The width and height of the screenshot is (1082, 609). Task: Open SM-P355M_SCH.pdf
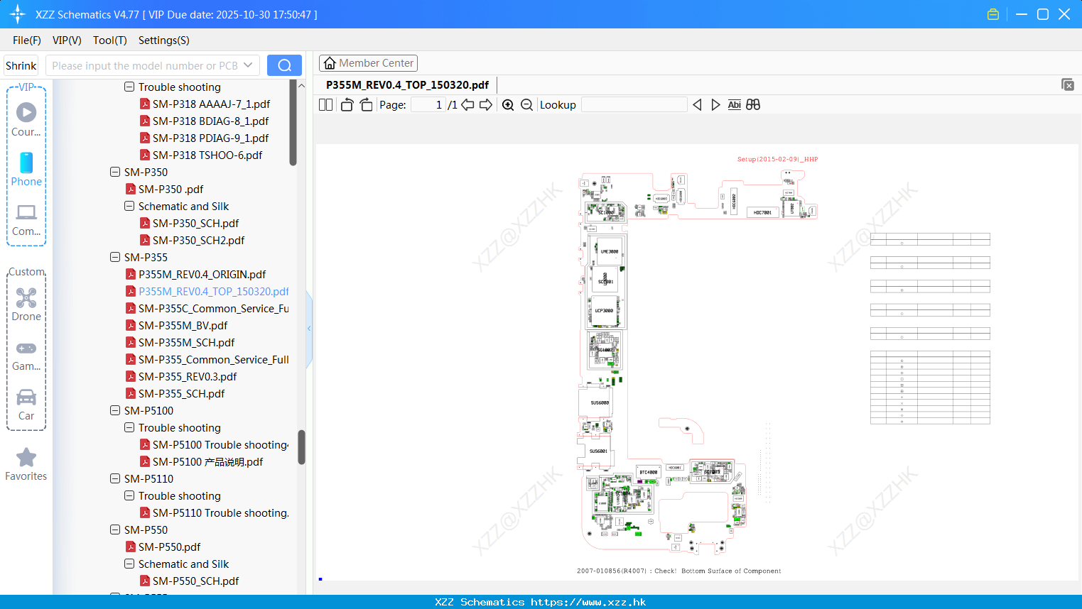pyautogui.click(x=186, y=342)
